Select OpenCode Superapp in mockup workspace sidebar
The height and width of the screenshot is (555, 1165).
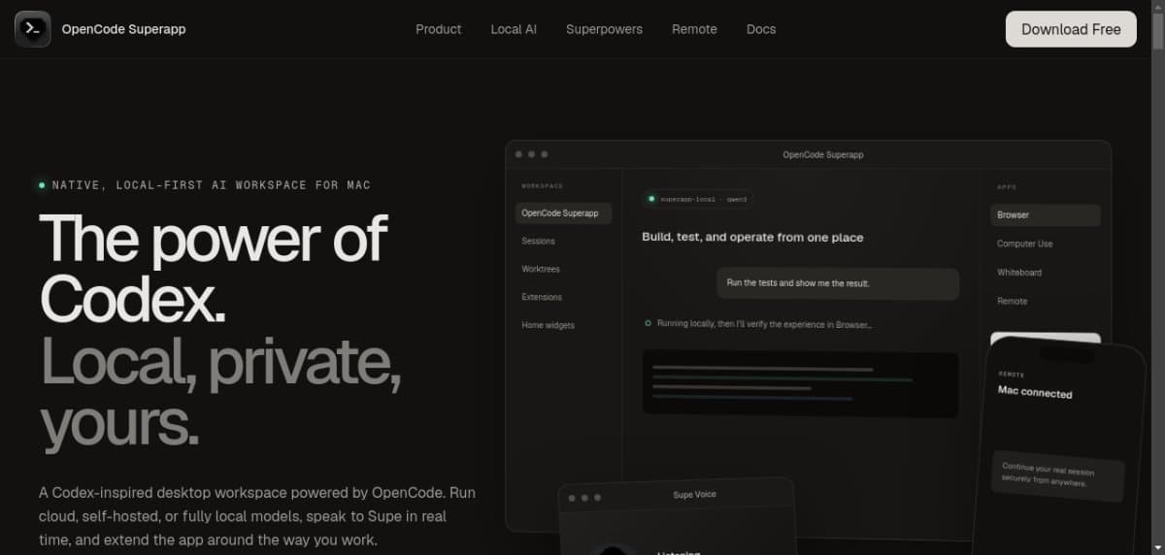click(x=563, y=212)
